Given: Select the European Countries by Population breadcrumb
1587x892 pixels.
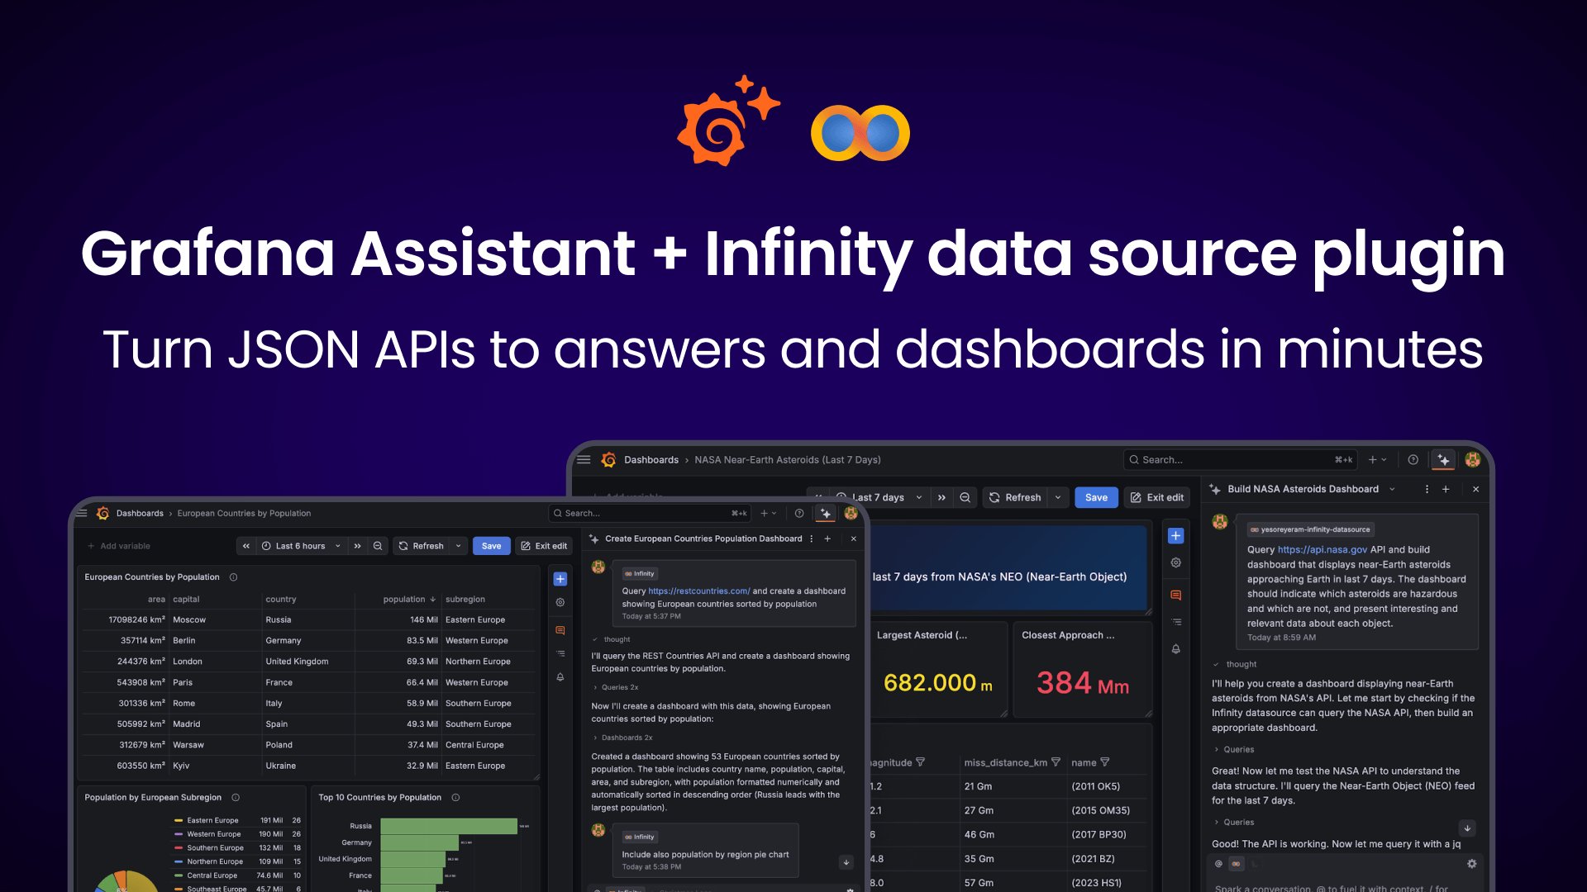Looking at the screenshot, I should (244, 513).
